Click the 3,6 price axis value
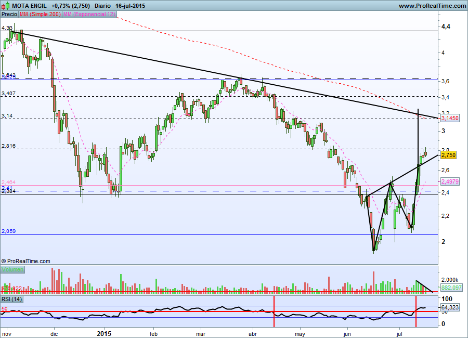 pos(445,81)
